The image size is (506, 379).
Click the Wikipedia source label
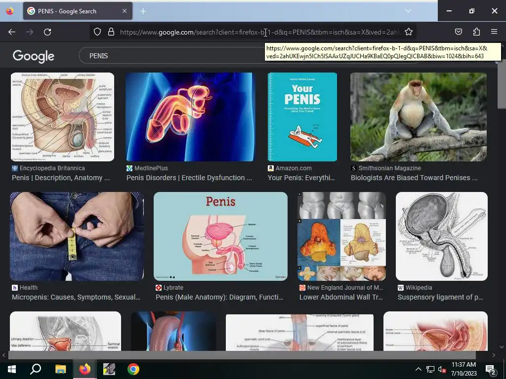click(x=419, y=288)
